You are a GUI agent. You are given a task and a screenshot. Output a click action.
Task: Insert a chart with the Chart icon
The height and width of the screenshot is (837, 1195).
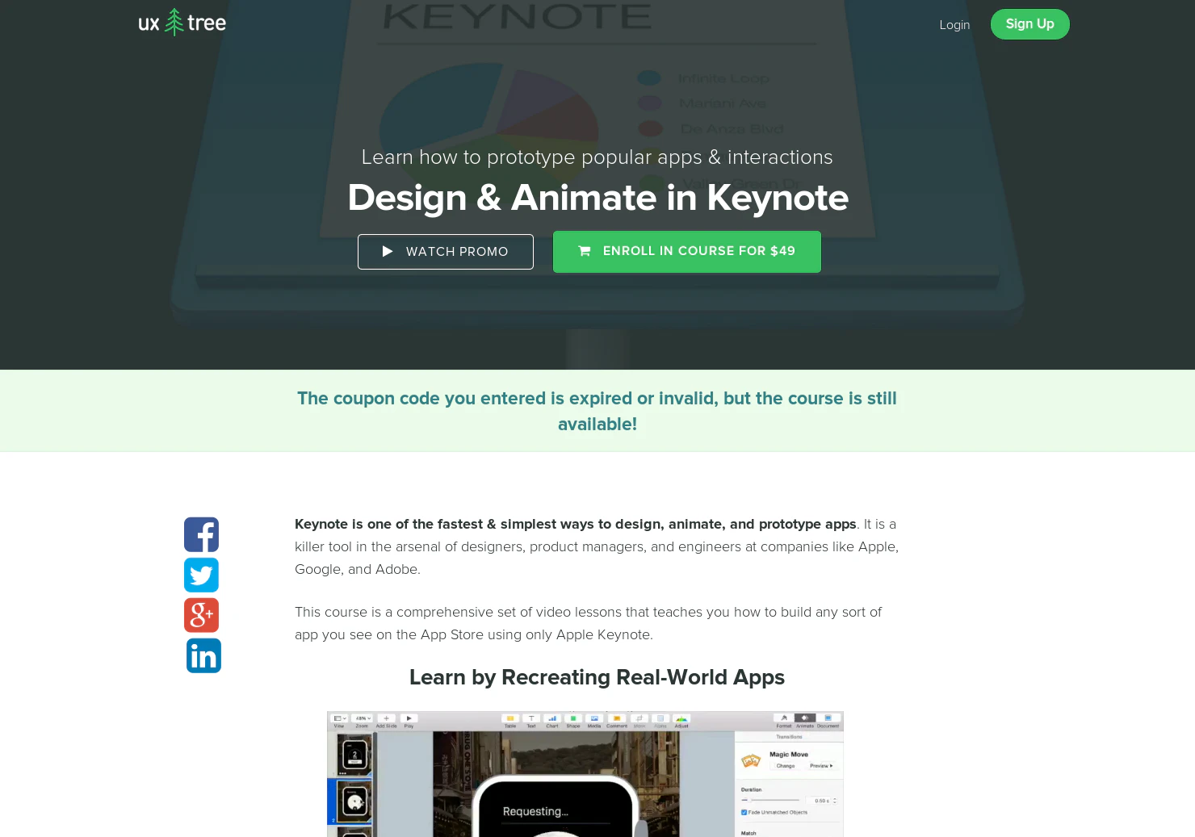tap(551, 718)
